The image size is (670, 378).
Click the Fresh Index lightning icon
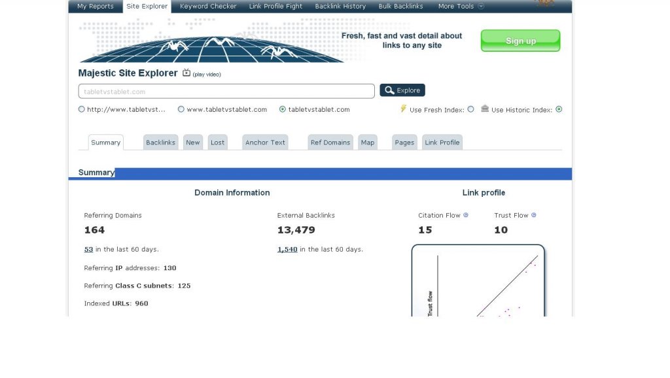click(x=403, y=109)
